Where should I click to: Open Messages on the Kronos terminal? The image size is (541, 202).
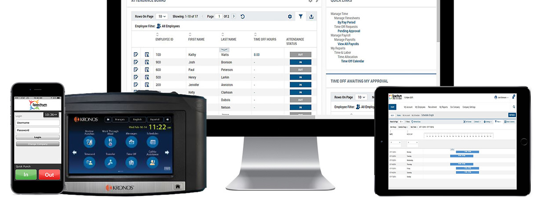tap(131, 142)
